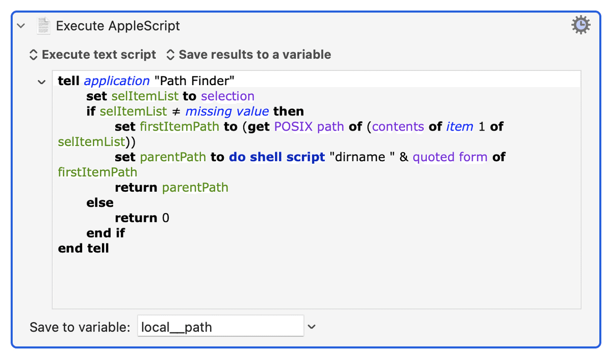Click the Save to variable label

click(x=80, y=327)
